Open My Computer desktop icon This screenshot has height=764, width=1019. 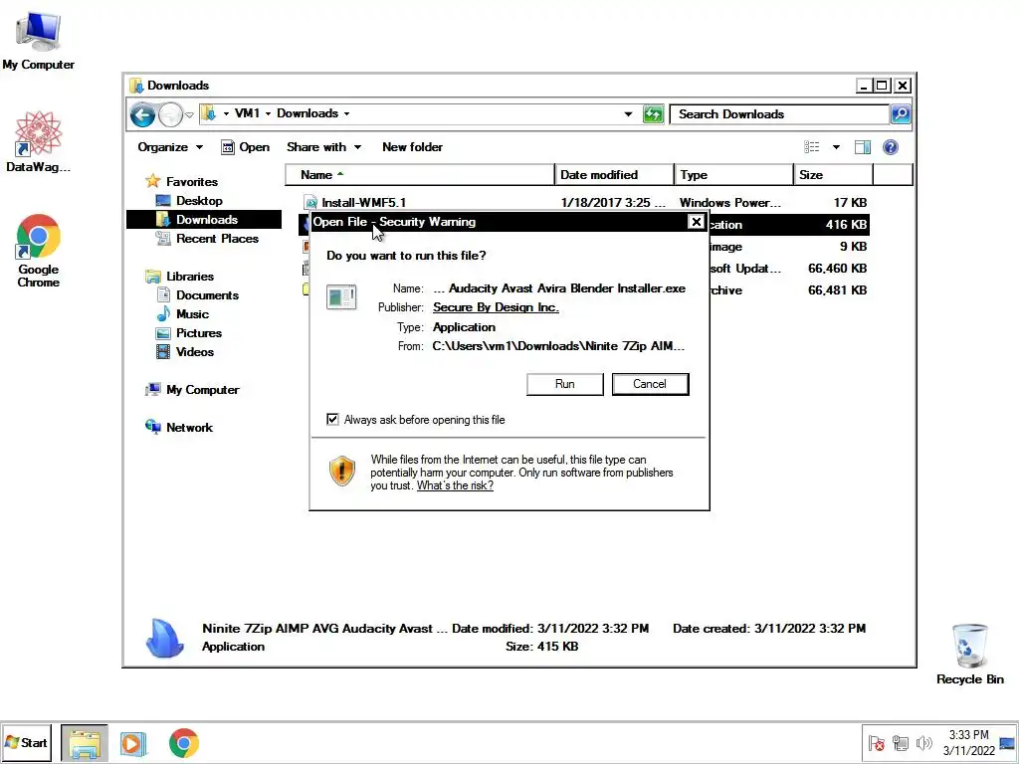pyautogui.click(x=39, y=40)
